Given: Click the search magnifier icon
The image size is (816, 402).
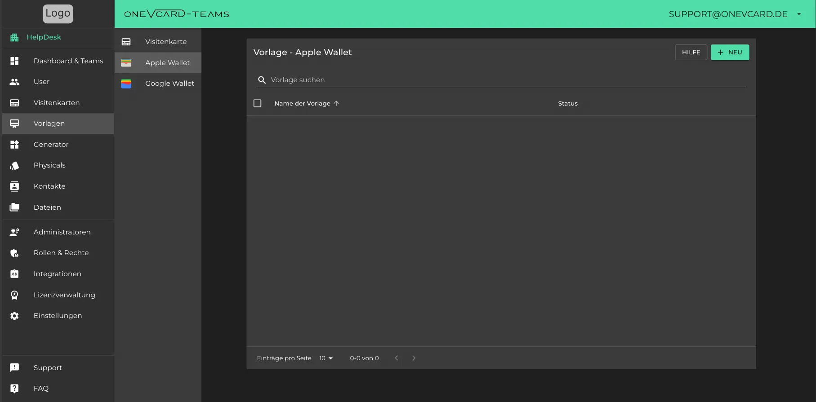Looking at the screenshot, I should point(262,80).
